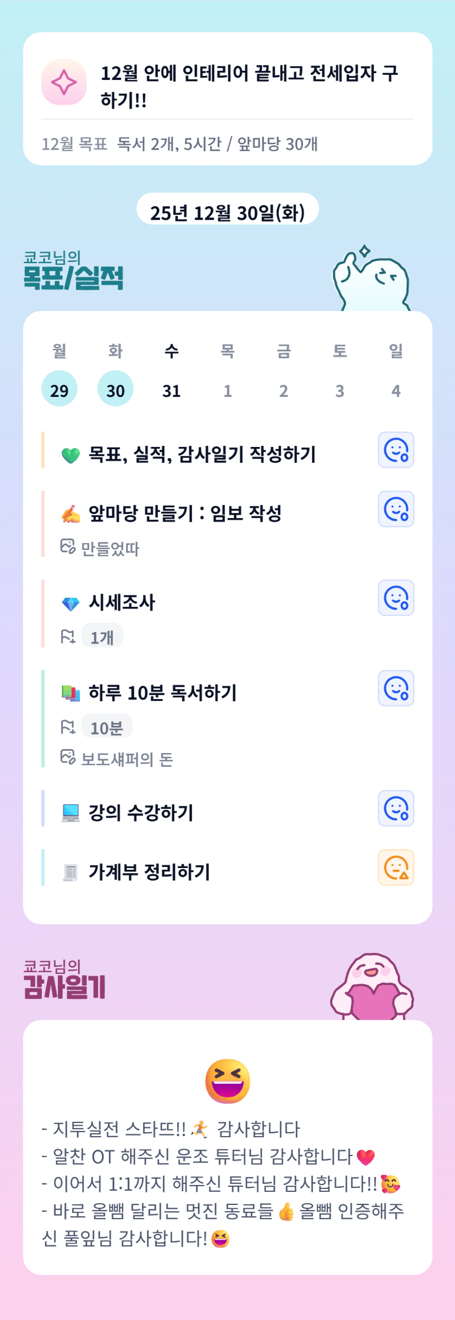Viewport: 455px width, 1320px height.
Task: Click the 1개 target badge under 시세조사
Action: [102, 637]
